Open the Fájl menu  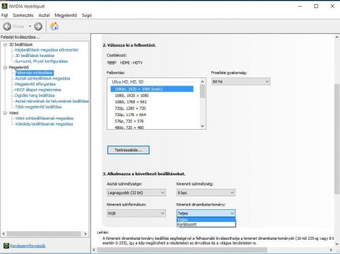(5, 16)
